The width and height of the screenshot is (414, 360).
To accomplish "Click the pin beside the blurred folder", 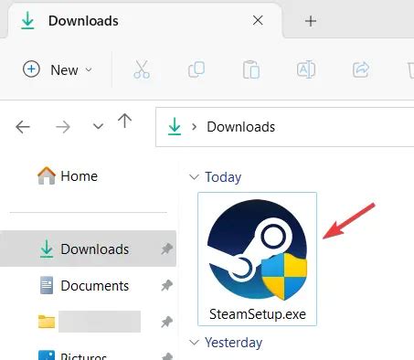I will [166, 322].
